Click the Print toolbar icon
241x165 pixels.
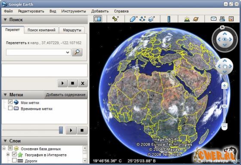coord(222,19)
